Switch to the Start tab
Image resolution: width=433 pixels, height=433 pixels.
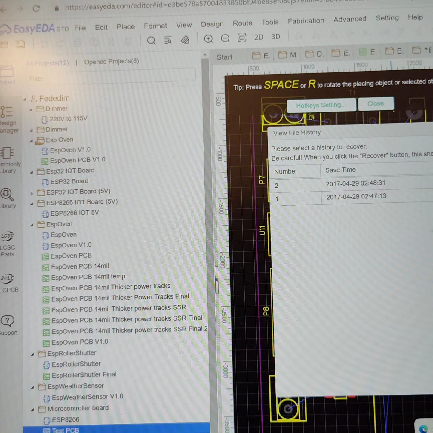click(x=224, y=57)
